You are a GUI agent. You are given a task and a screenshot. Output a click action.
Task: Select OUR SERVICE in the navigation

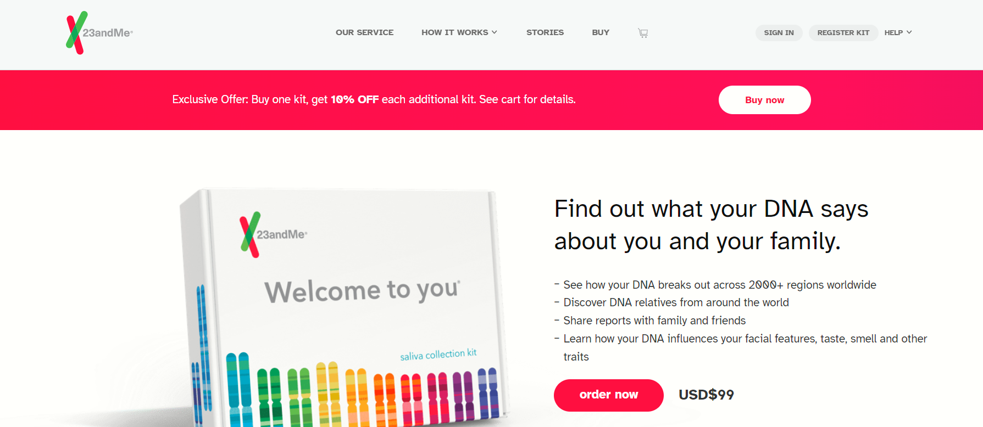[x=364, y=32]
